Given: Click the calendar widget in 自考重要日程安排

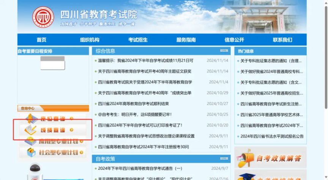Looking at the screenshot, I should coord(52,63).
